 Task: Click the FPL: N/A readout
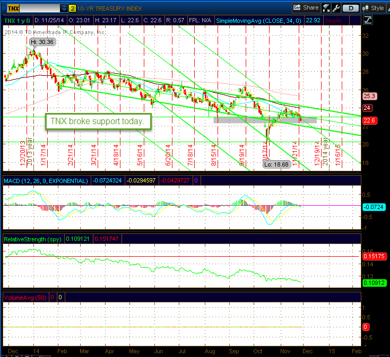(200, 20)
